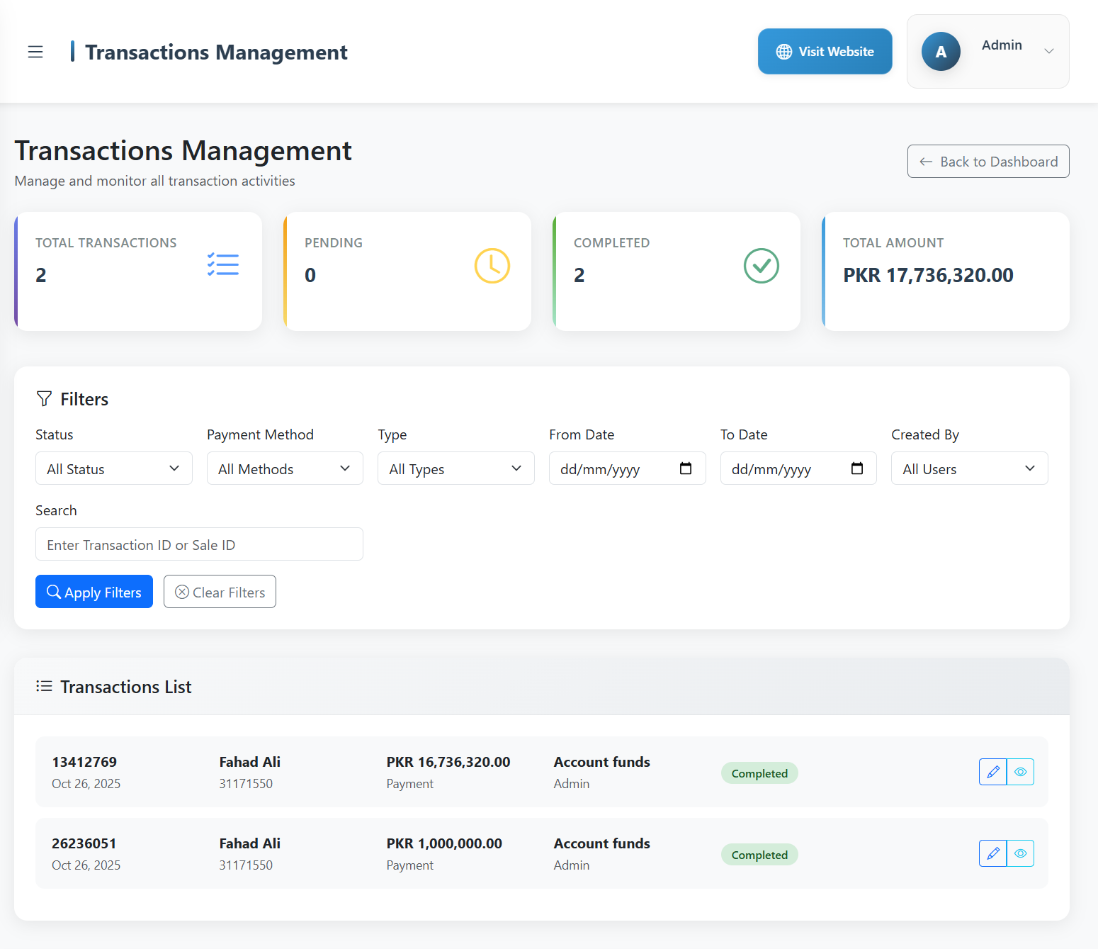View transaction 13412769 details eye icon
Image resolution: width=1098 pixels, height=949 pixels.
[x=1020, y=772]
